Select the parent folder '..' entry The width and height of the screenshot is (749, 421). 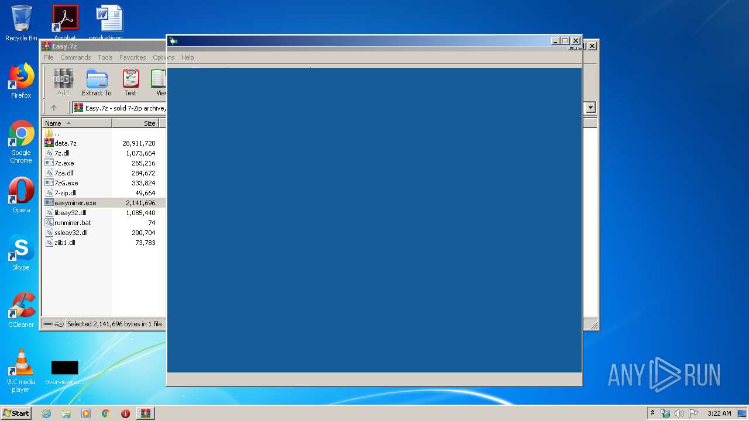coord(53,133)
